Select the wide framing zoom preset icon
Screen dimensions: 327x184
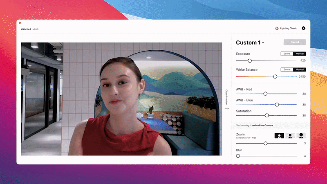pos(279,136)
